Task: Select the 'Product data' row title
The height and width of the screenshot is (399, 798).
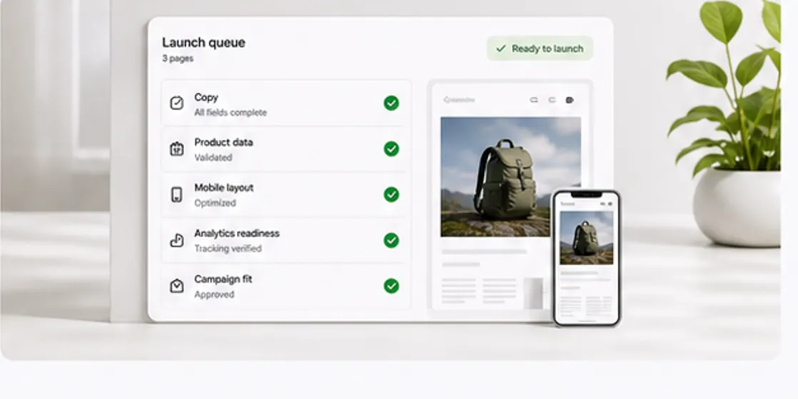Action: click(223, 142)
